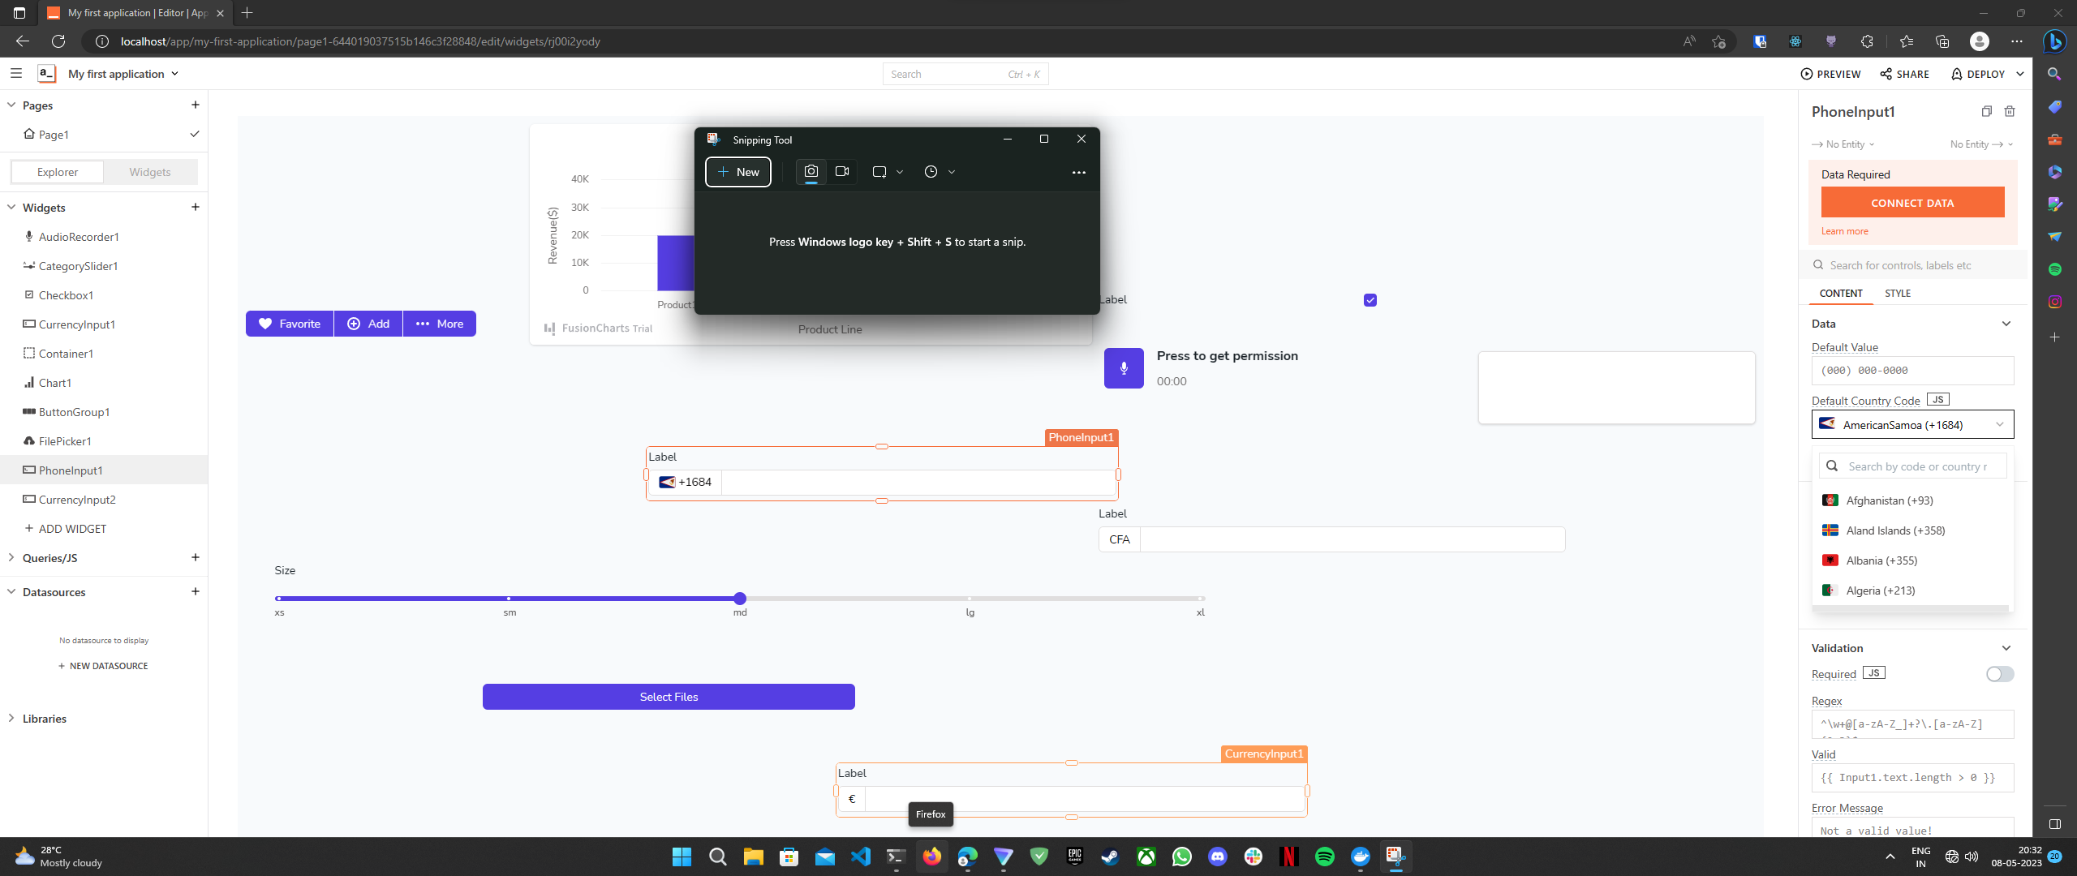The height and width of the screenshot is (876, 2077).
Task: Collapse the Validation section chevron
Action: point(2006,648)
